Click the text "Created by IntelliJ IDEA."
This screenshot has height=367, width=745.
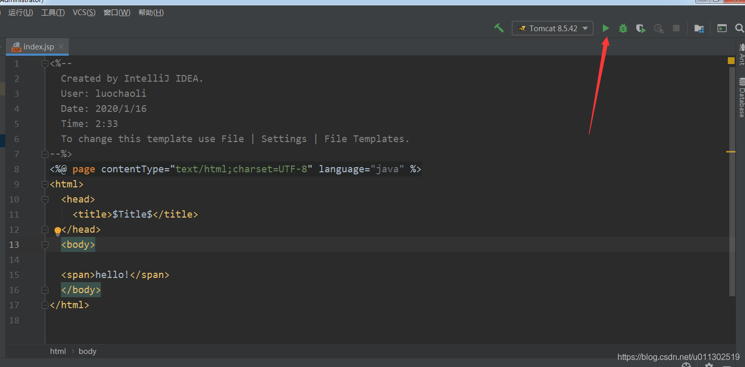point(132,79)
